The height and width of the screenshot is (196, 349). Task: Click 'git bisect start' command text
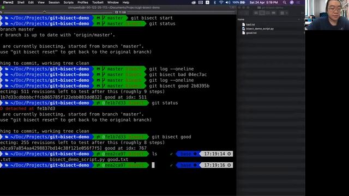(x=152, y=18)
